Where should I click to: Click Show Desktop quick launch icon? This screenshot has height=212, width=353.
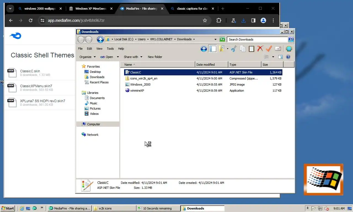[x=28, y=208]
